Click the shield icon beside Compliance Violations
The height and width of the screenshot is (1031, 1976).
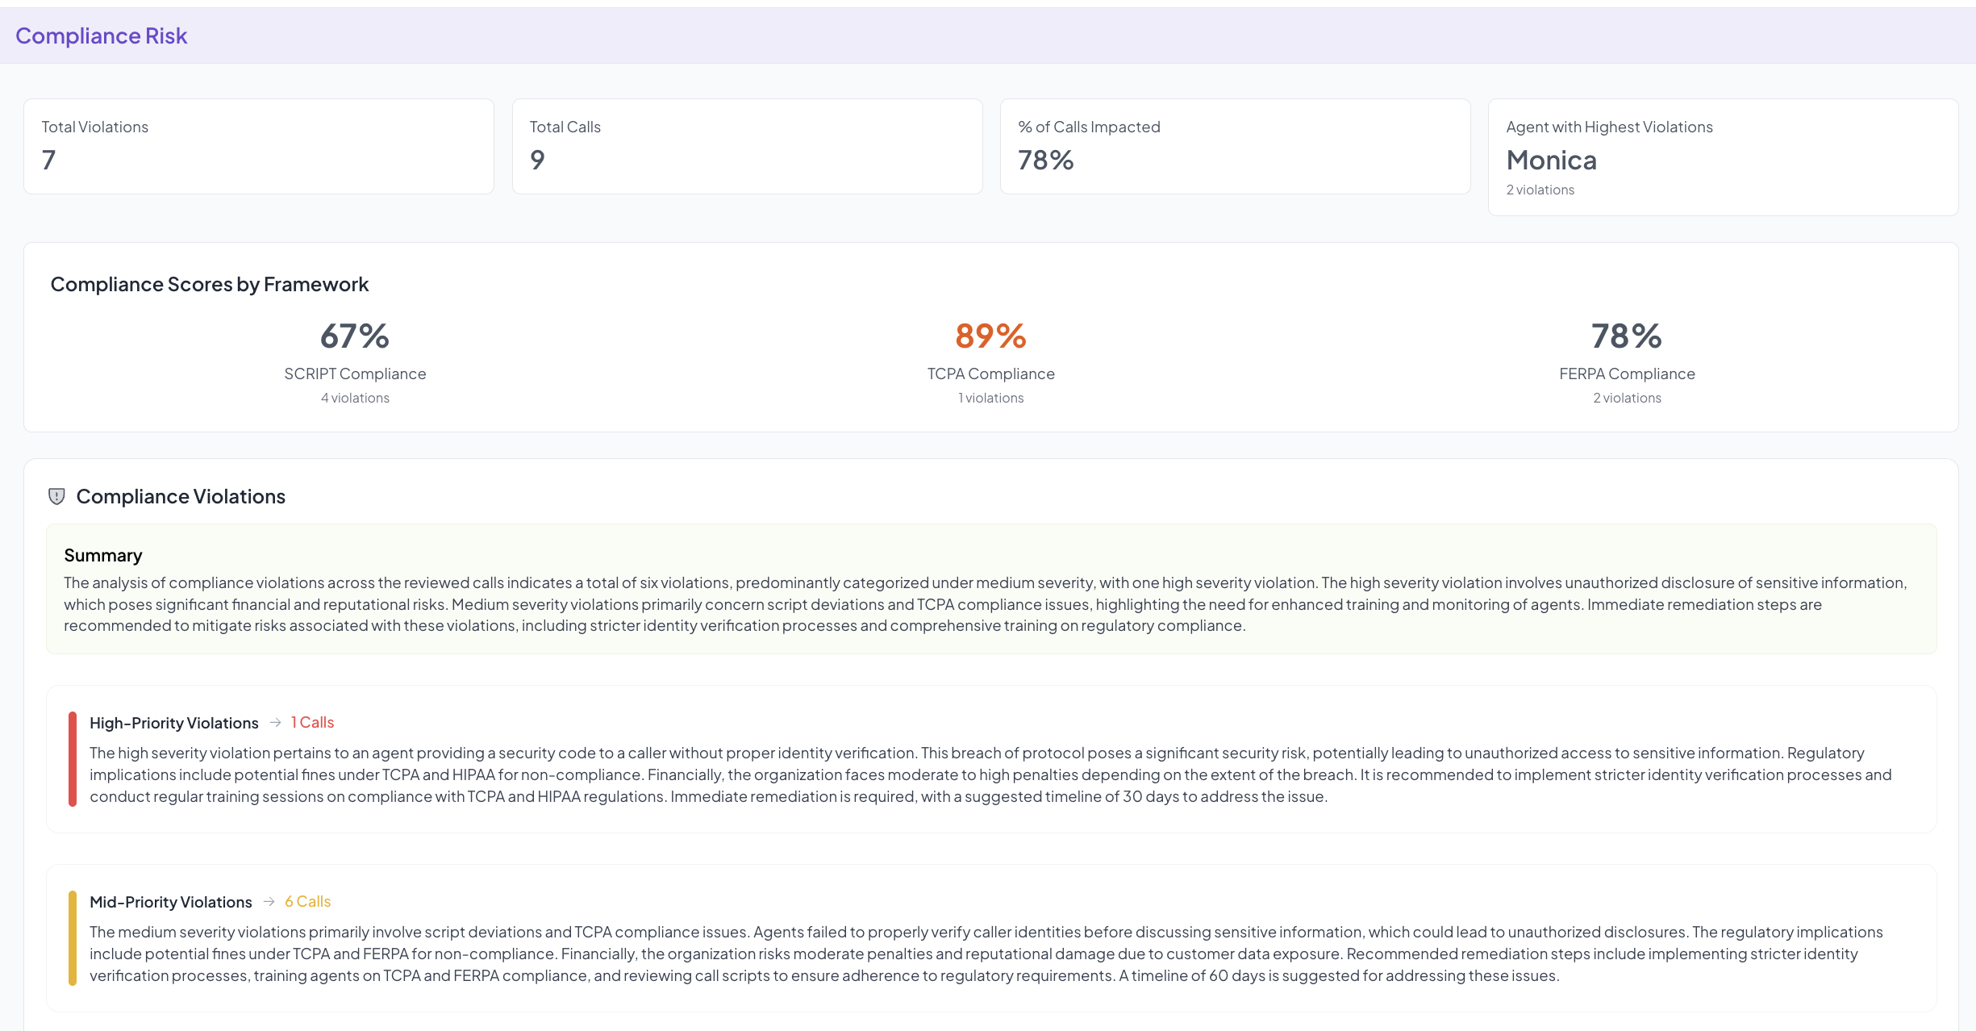click(56, 496)
